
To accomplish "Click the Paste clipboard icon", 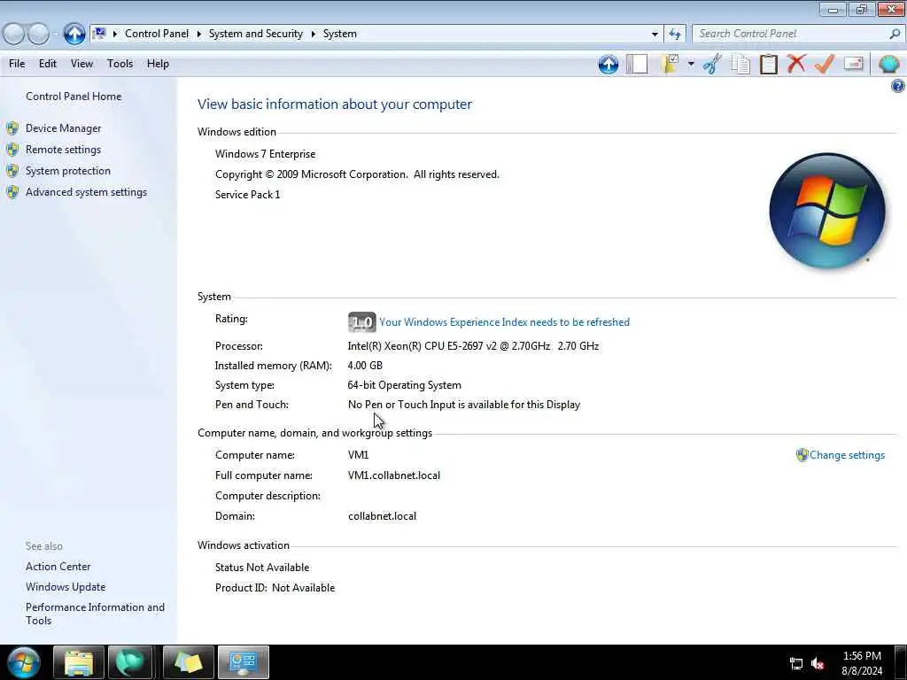I will coord(768,64).
